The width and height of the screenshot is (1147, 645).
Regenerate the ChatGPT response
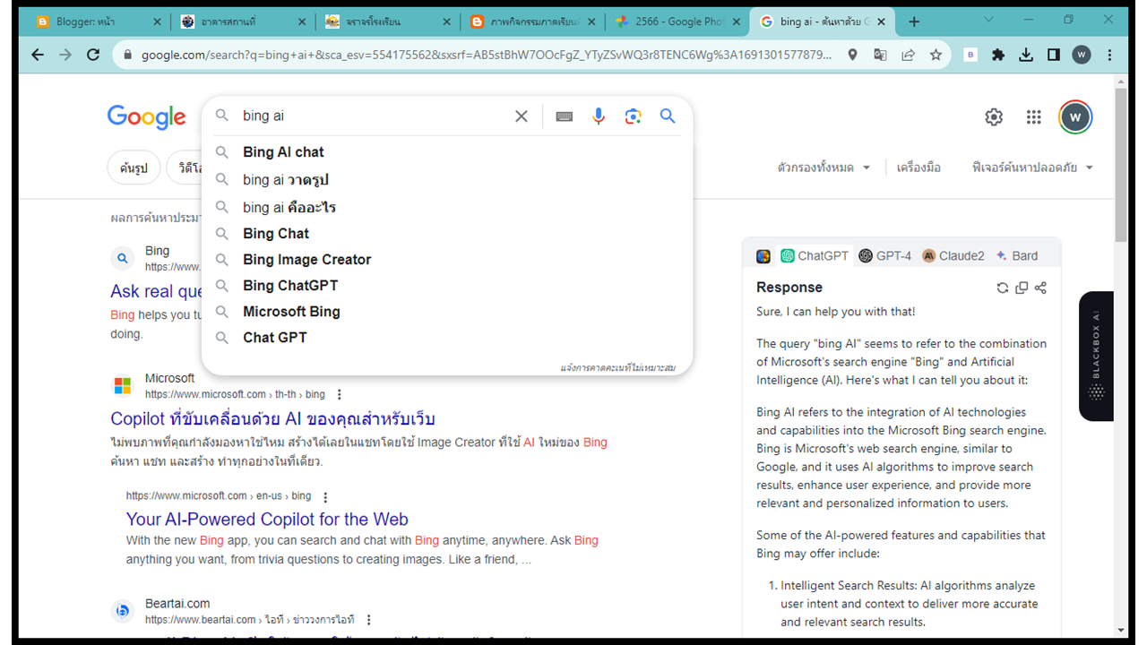click(x=1003, y=288)
